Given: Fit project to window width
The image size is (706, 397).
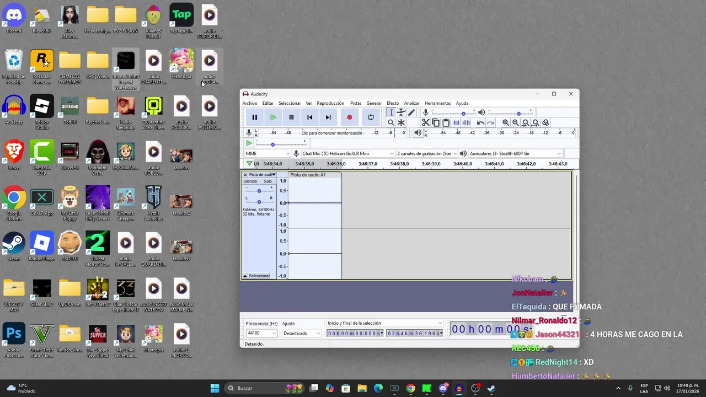Looking at the screenshot, I should (536, 122).
